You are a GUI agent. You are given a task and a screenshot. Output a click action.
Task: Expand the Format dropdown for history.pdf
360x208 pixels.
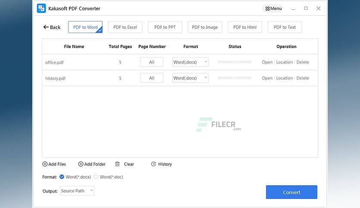pos(190,78)
